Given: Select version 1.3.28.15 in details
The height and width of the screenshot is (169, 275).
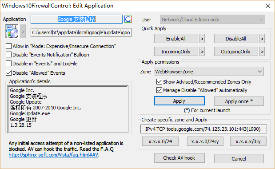Looking at the screenshot, I should pos(21,125).
